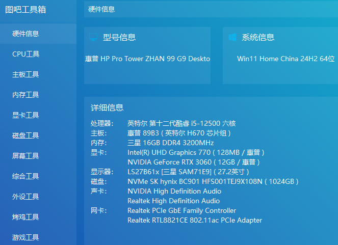This screenshot has width=338, height=245.
Task: Click the 显卡 label
Action: (x=99, y=152)
